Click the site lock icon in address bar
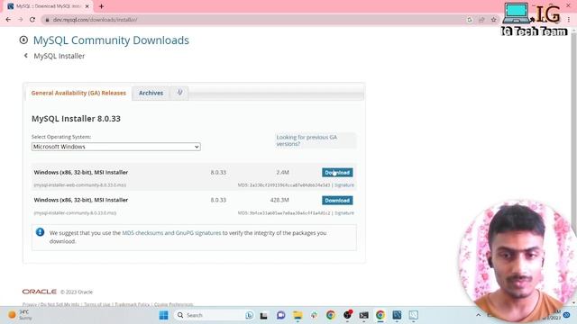This screenshot has height=324, width=577. (x=47, y=20)
